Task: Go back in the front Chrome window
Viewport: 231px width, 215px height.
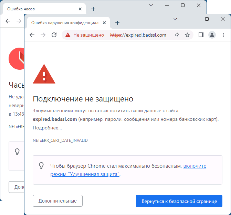Action: (32, 35)
